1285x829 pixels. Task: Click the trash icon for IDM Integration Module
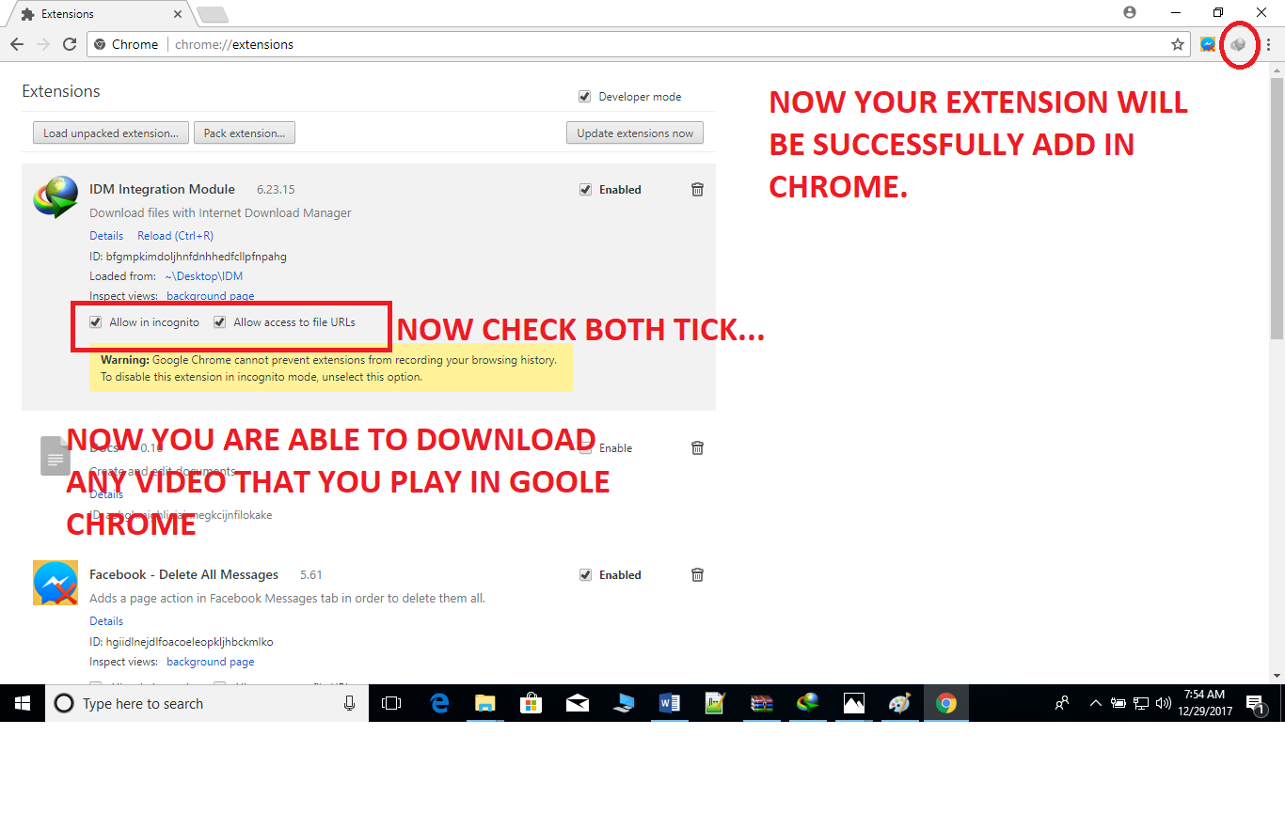pos(697,189)
